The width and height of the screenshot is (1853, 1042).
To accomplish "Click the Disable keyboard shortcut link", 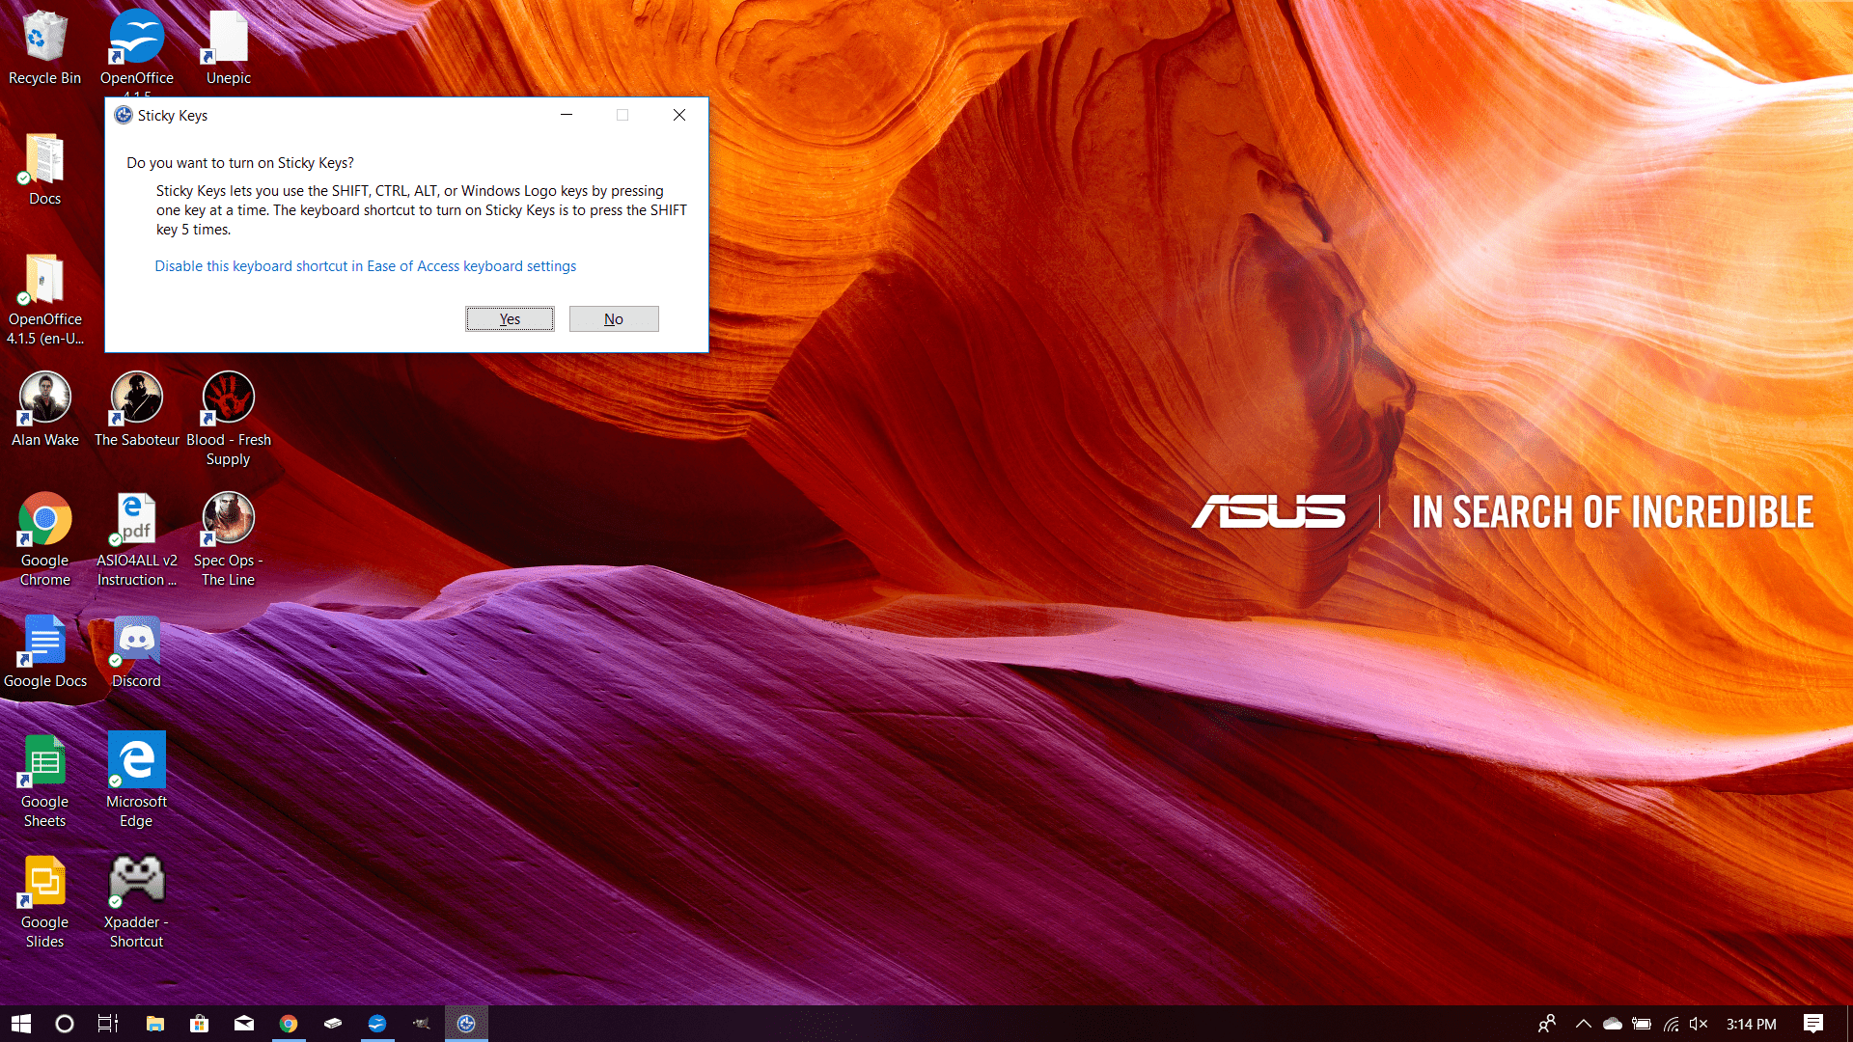I will pyautogui.click(x=365, y=264).
